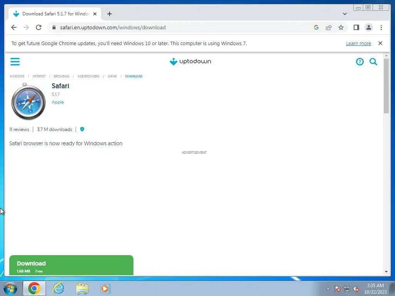Viewport: 395px width, 296px height.
Task: Reload the current page
Action: point(39,27)
